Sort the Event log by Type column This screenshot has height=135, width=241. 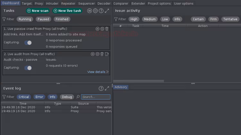[x=58, y=104]
